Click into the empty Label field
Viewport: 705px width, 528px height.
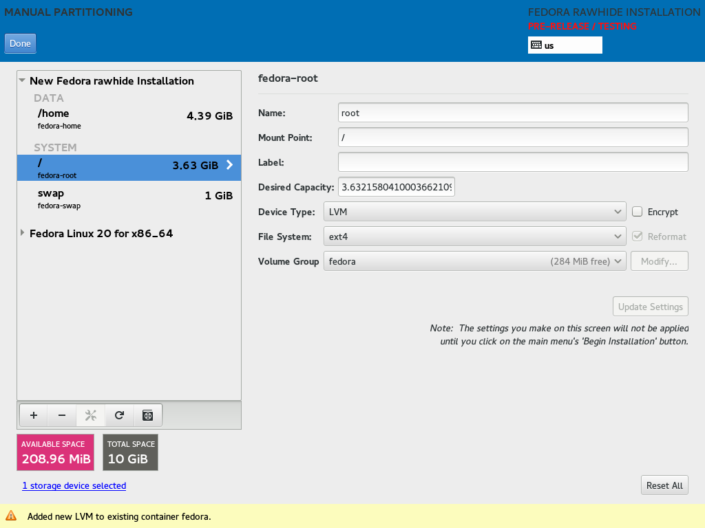pyautogui.click(x=513, y=162)
